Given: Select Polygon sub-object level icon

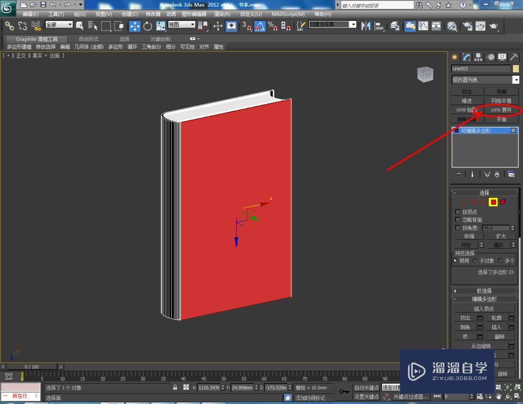Looking at the screenshot, I should click(493, 202).
